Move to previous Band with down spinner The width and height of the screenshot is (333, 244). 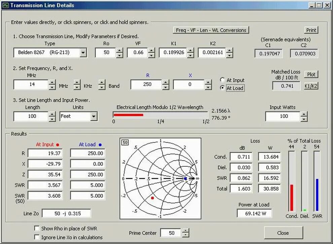(x=102, y=87)
